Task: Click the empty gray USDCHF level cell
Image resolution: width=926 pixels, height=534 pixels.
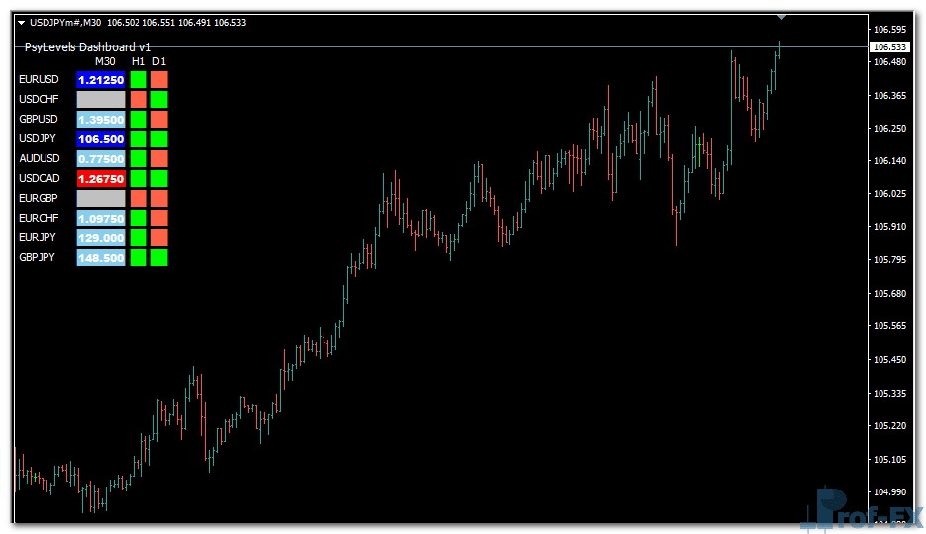Action: [x=101, y=99]
